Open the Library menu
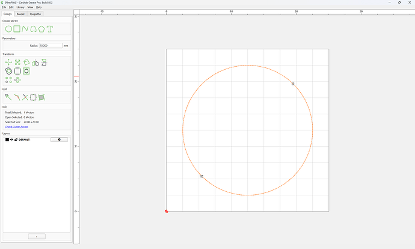This screenshot has height=249, width=415. pos(20,7)
